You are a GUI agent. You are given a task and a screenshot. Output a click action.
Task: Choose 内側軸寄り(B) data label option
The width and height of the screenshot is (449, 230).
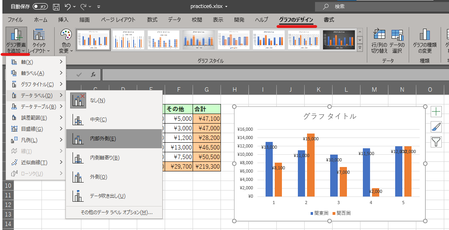114,157
